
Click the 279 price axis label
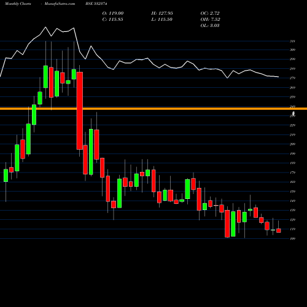[x=292, y=78]
